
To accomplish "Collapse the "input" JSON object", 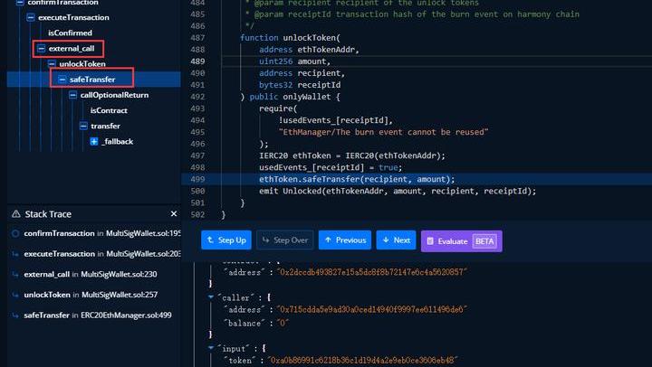I will [x=211, y=346].
